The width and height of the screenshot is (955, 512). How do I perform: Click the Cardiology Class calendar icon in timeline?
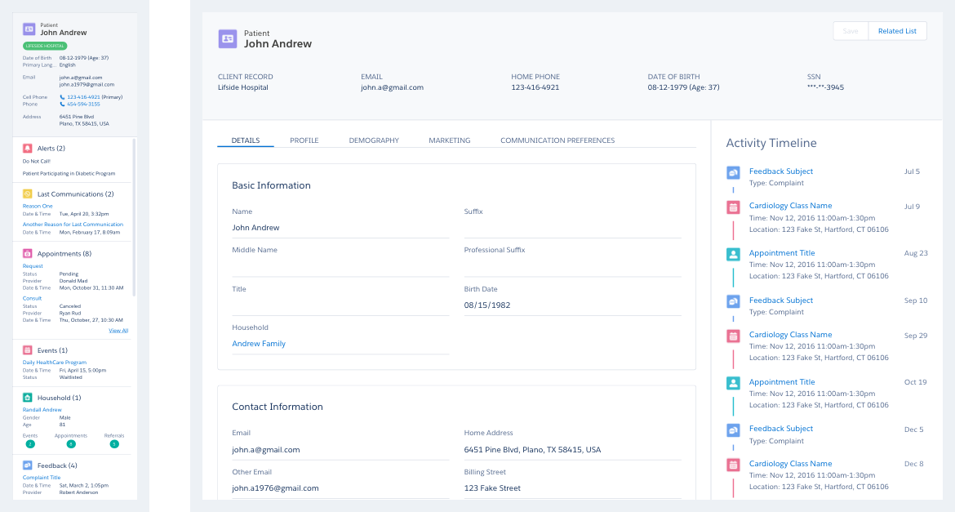[732, 207]
